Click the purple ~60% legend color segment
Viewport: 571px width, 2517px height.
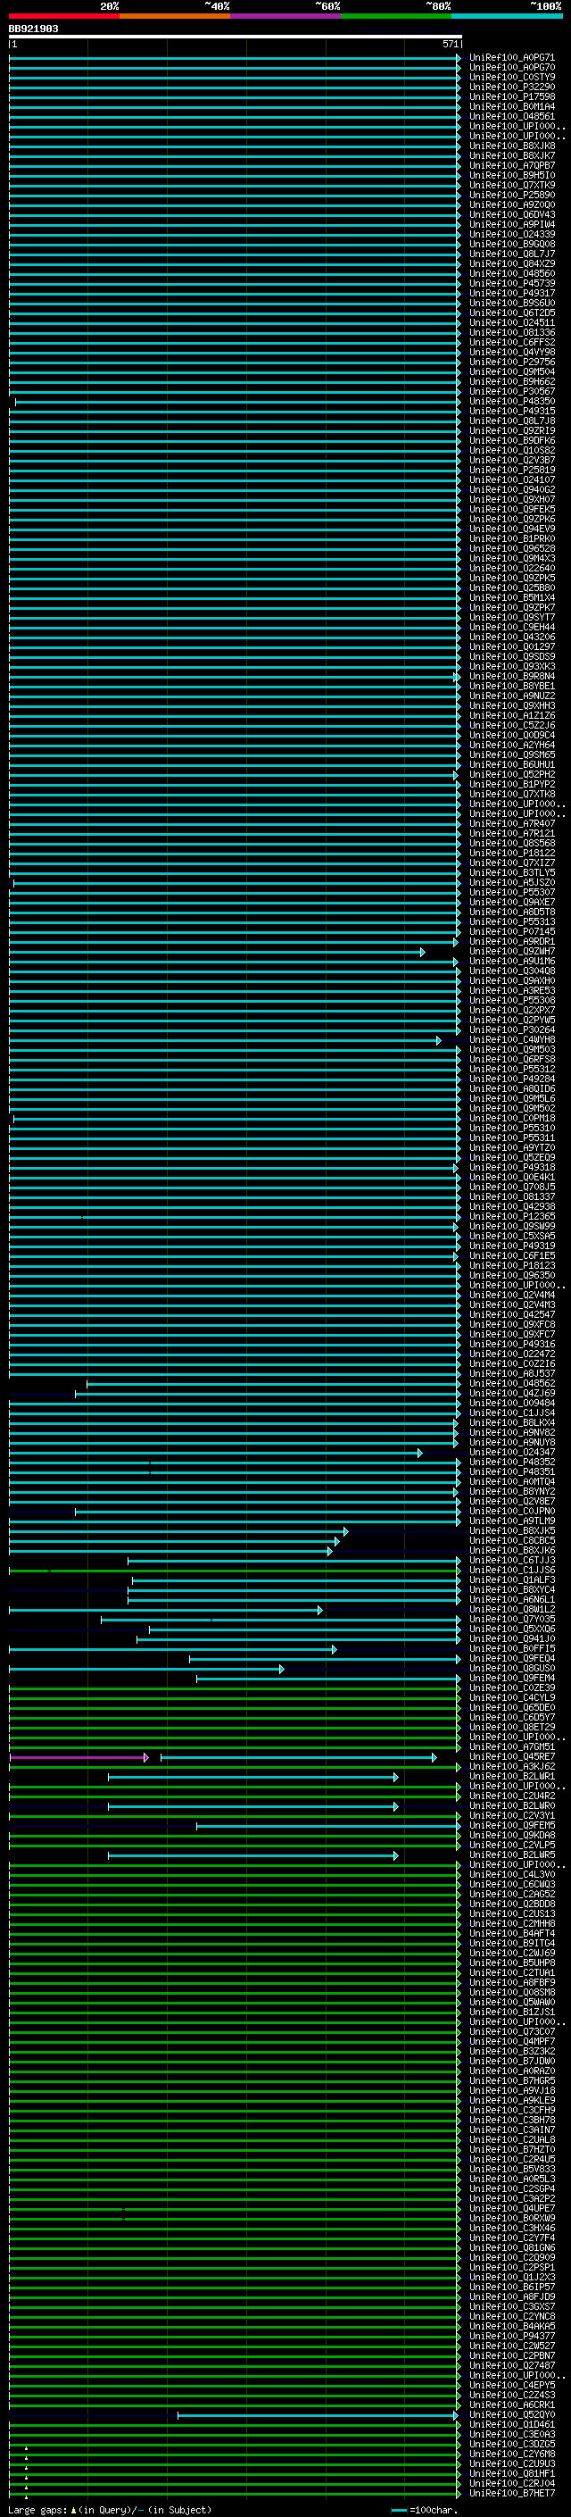[285, 16]
